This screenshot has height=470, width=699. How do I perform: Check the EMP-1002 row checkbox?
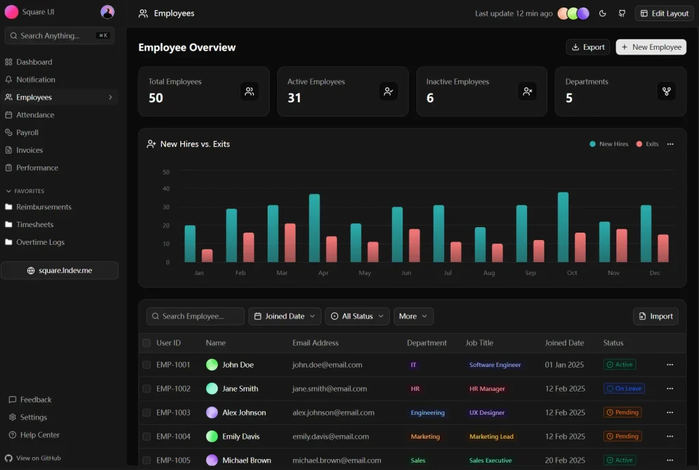(x=147, y=389)
